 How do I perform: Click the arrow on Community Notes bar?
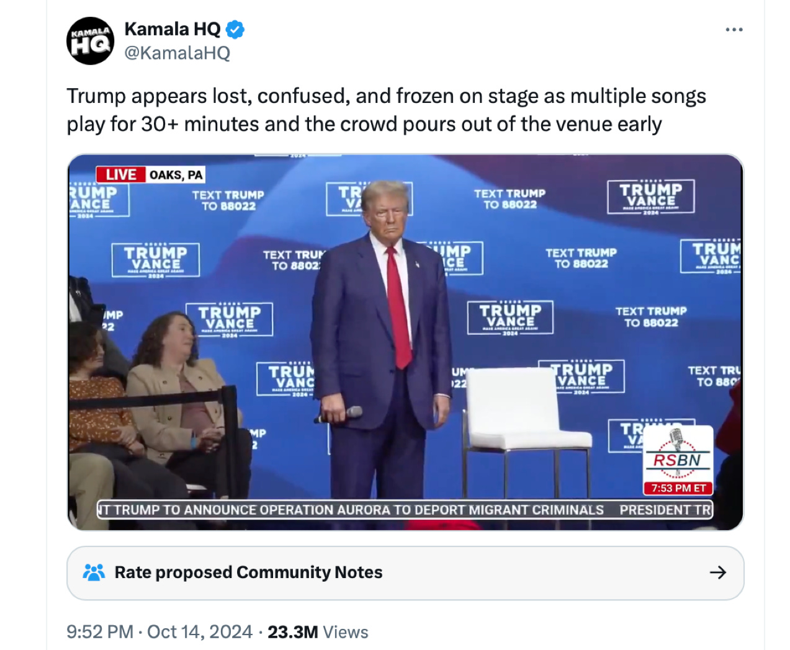pyautogui.click(x=718, y=572)
